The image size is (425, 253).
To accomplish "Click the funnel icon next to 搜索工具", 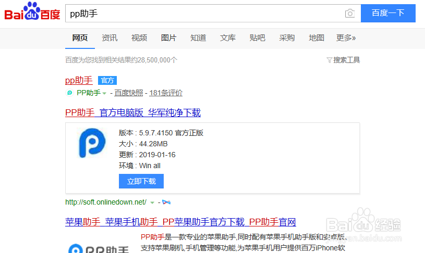I will [330, 60].
